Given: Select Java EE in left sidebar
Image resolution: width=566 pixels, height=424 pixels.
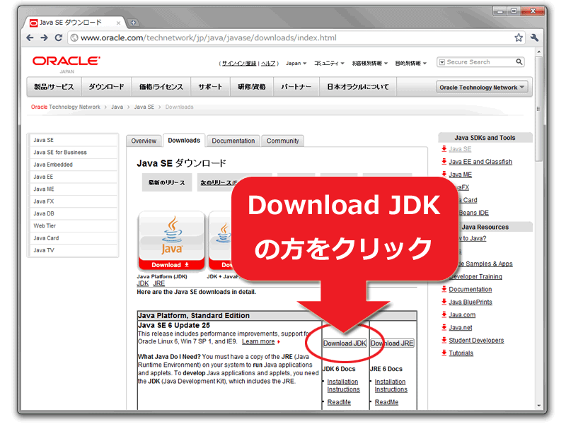Looking at the screenshot, I should click(x=74, y=177).
